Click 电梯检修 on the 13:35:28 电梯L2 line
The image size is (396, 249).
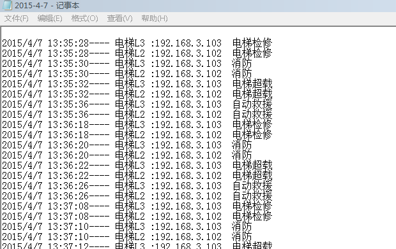coord(252,53)
